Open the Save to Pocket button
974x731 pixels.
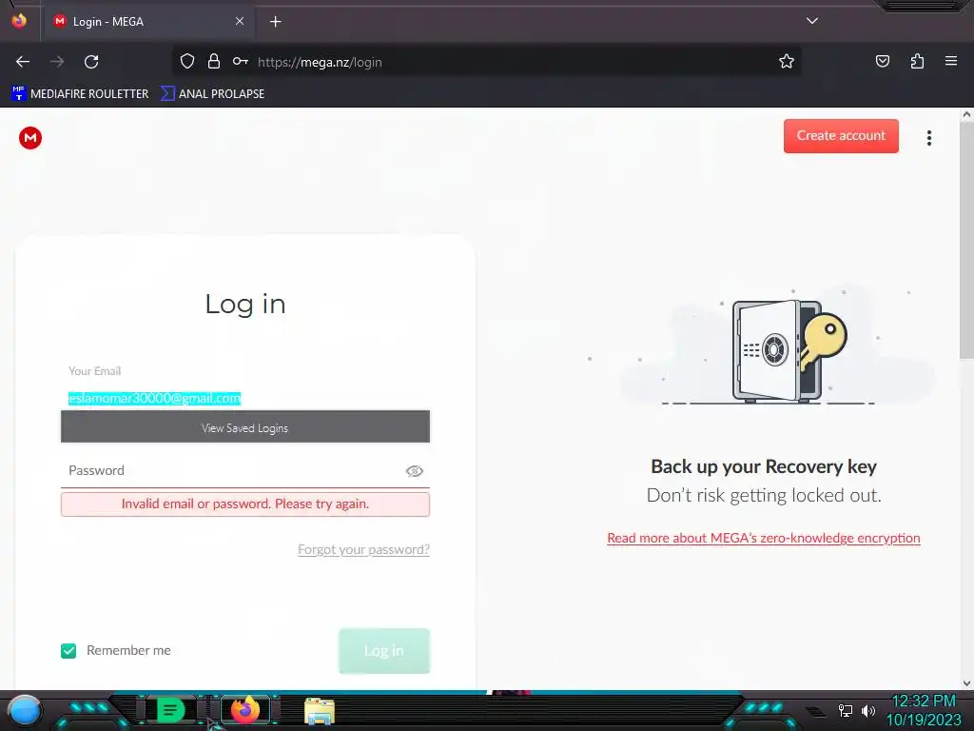point(882,61)
